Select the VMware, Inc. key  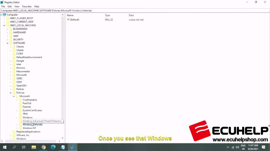(23, 135)
